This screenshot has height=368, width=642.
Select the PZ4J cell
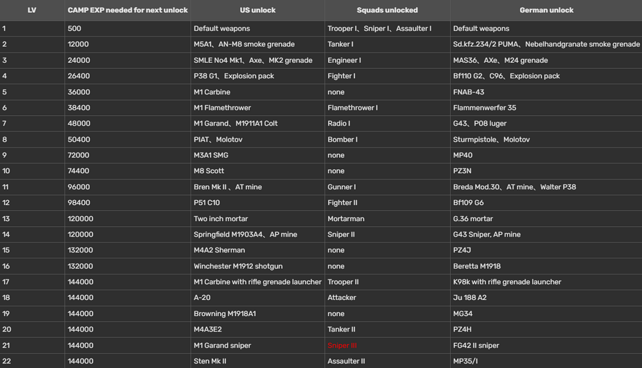tap(546, 250)
